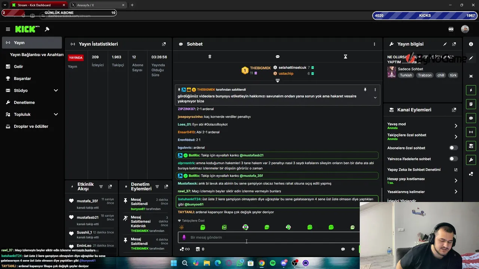Collapse the pinned message with its chevron
Viewport: 479px width, 269px height.
pyautogui.click(x=375, y=98)
